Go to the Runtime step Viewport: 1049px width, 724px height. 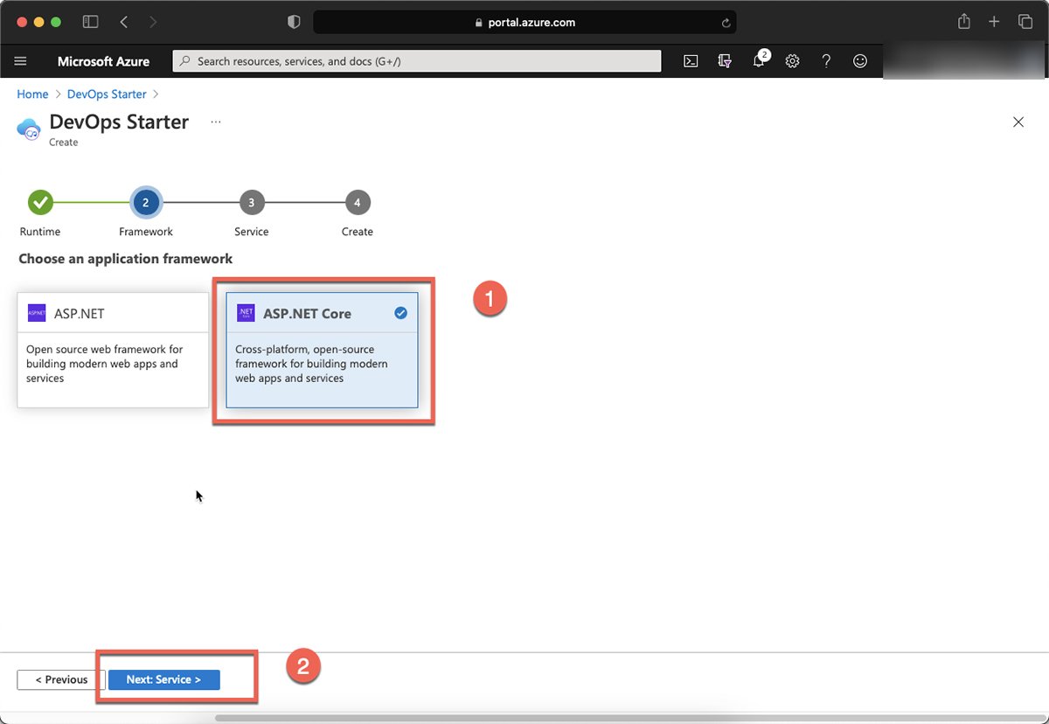tap(40, 203)
